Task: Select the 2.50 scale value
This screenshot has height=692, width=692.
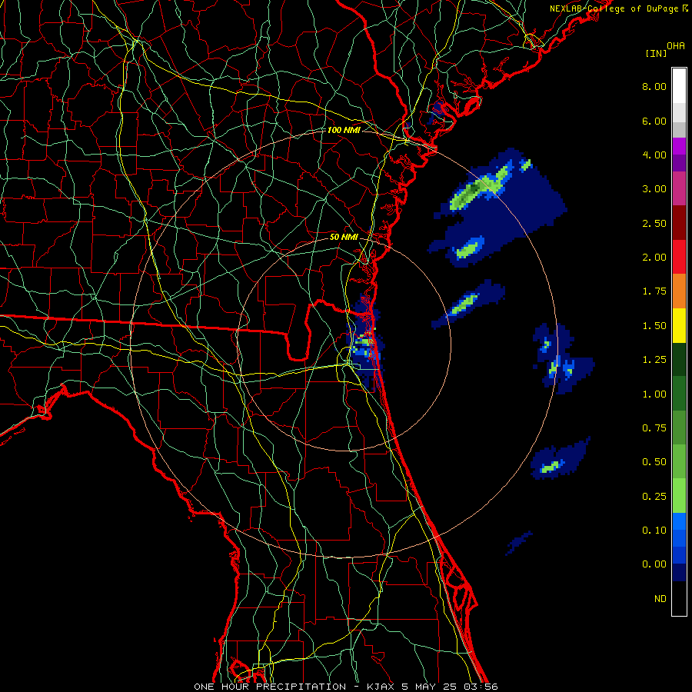Action: pyautogui.click(x=654, y=223)
